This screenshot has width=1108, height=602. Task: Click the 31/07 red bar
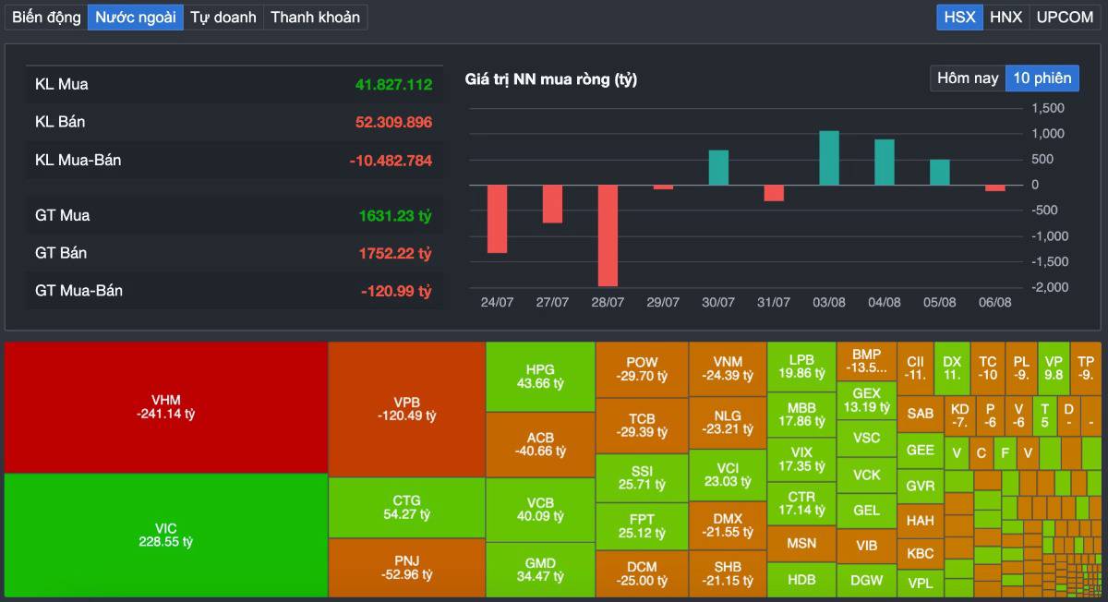click(x=774, y=193)
